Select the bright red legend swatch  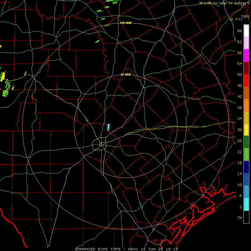pyautogui.click(x=246, y=80)
